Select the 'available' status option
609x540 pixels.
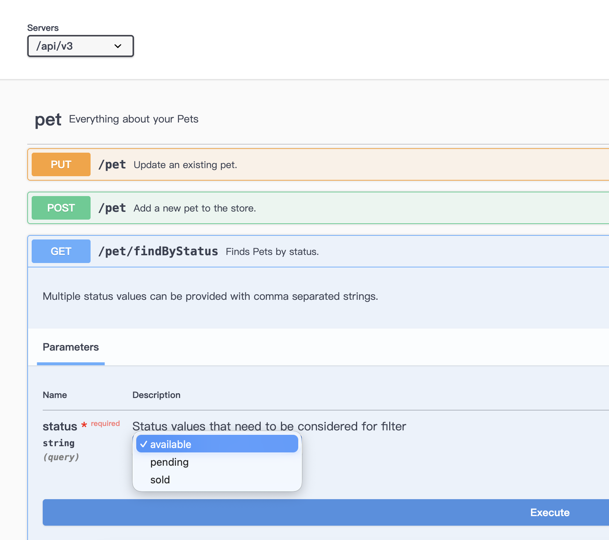pos(170,444)
